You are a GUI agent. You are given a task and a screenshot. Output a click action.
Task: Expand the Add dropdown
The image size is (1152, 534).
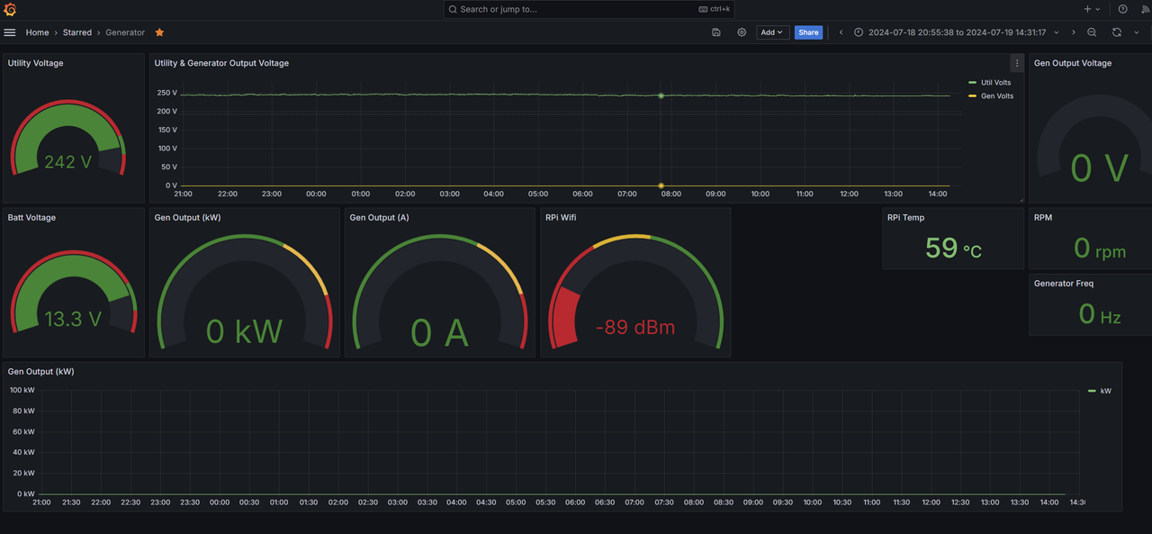pos(772,32)
